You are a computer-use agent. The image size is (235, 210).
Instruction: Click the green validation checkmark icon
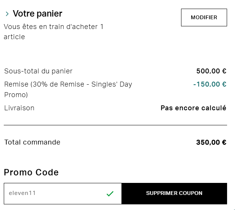(110, 194)
